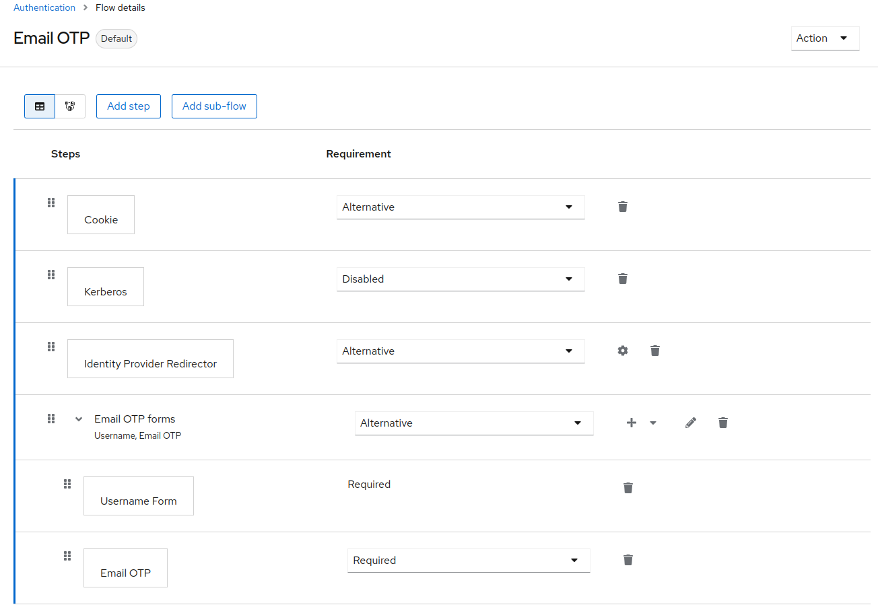Click the Add step button

(x=129, y=106)
